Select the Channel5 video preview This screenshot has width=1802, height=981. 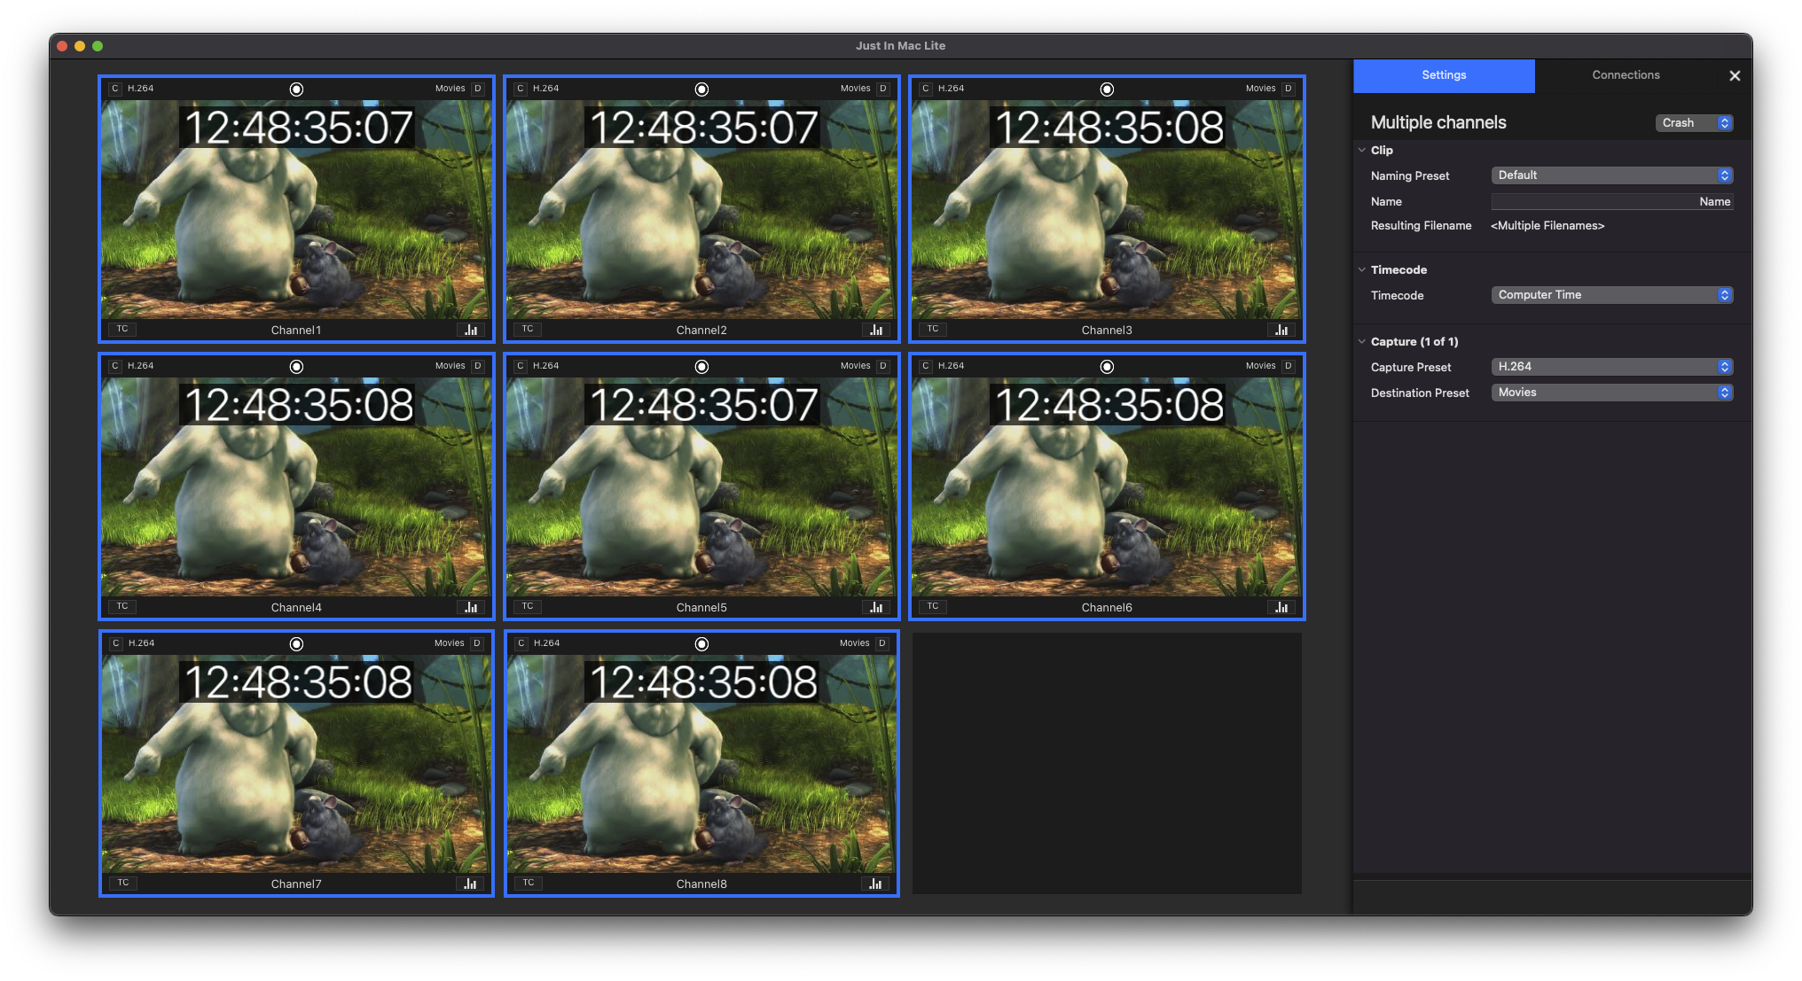tap(701, 487)
